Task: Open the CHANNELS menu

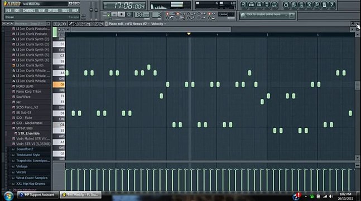Action: 29,11
